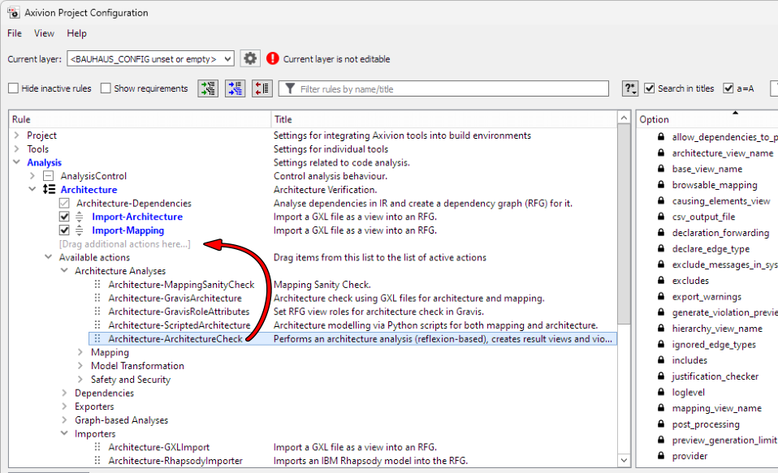Viewport: 778px width, 473px height.
Task: Open the View menu
Action: pos(44,33)
